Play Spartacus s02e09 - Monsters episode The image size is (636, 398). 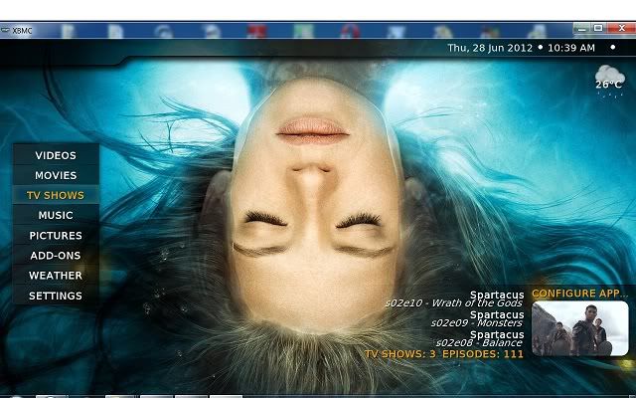point(477,318)
